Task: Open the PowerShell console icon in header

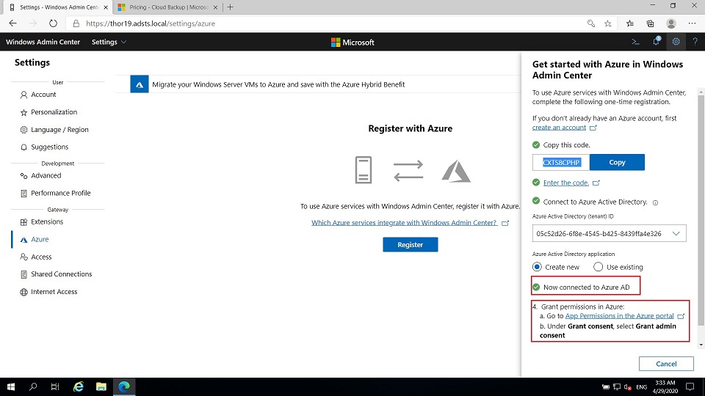Action: (x=635, y=42)
